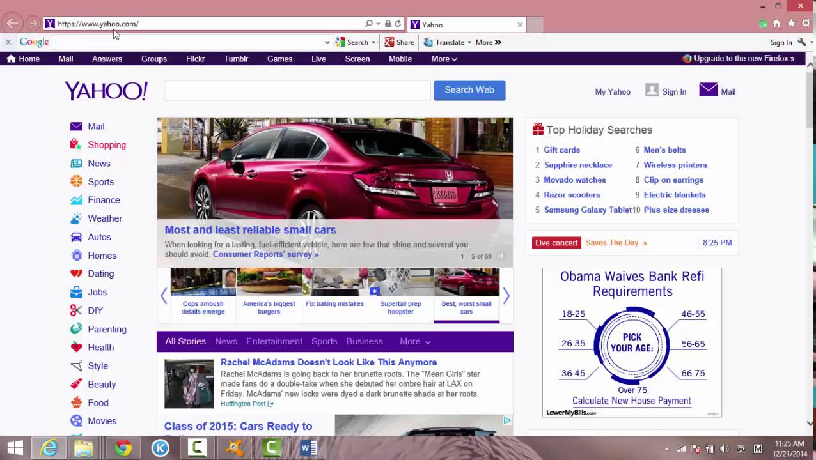The height and width of the screenshot is (460, 816).
Task: Click the Google toolbar wrench settings icon
Action: point(801,42)
